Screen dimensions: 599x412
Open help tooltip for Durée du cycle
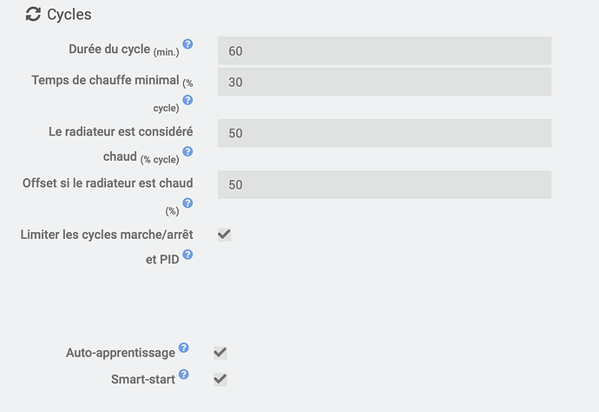pos(188,44)
